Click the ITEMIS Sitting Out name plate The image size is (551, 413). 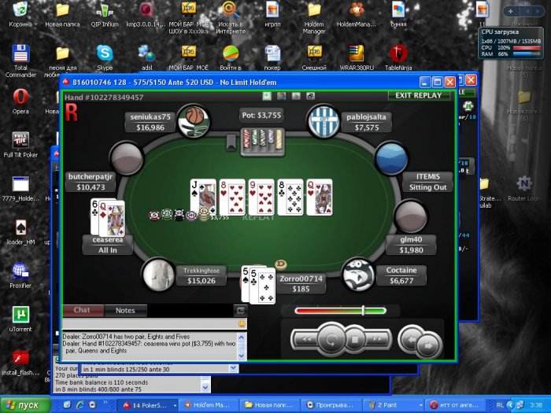coord(427,182)
